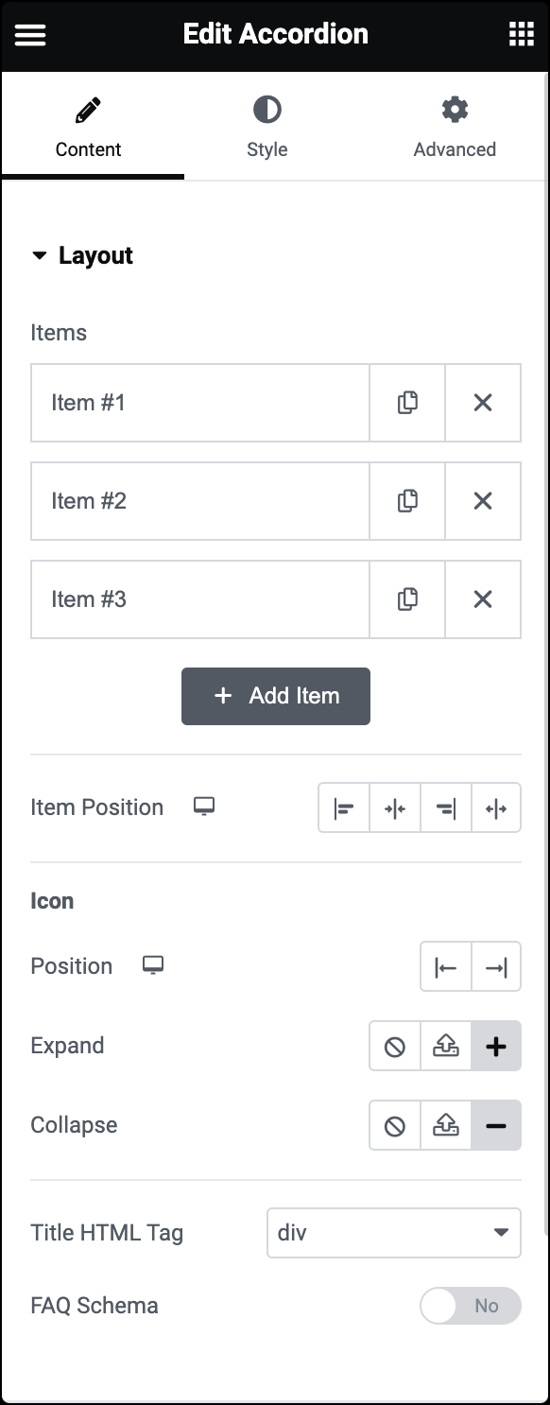Toggle the FAQ Schema switch
The image size is (550, 1405).
(471, 1306)
